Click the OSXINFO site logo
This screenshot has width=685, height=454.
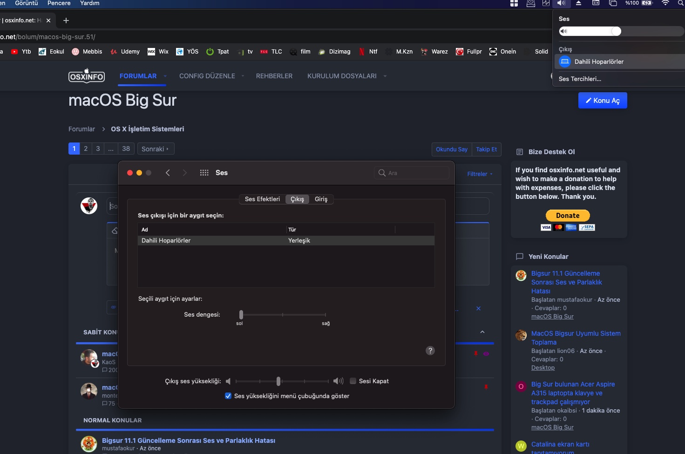[x=87, y=76]
